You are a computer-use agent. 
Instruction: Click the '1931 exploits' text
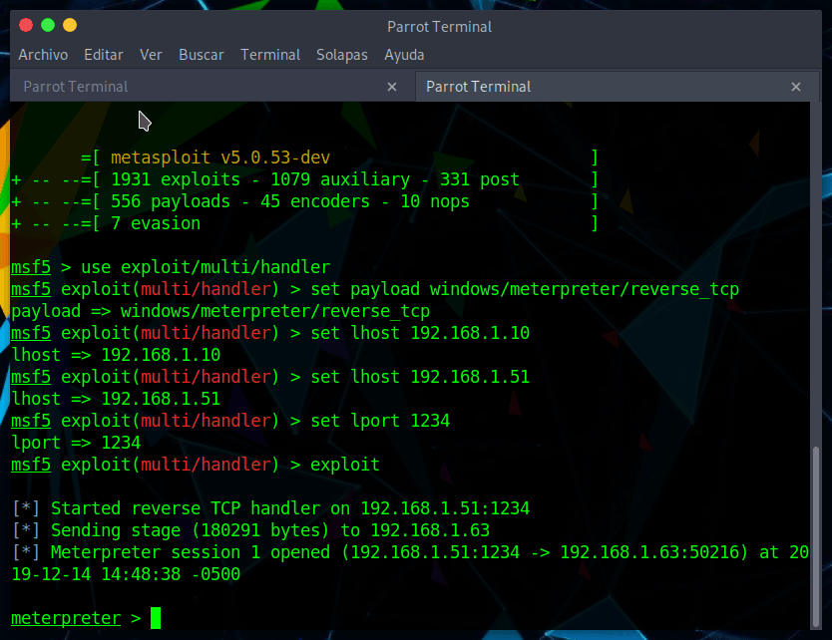coord(176,179)
